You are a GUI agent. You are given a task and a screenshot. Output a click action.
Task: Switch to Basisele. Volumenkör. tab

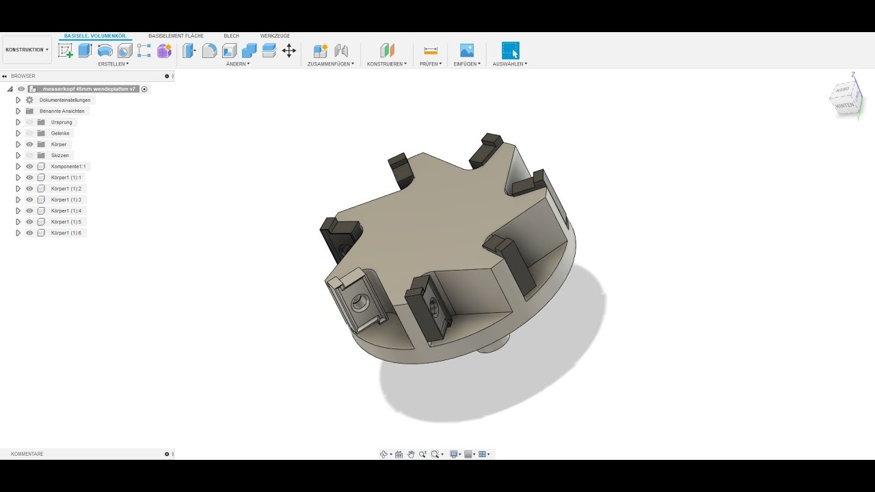point(96,36)
